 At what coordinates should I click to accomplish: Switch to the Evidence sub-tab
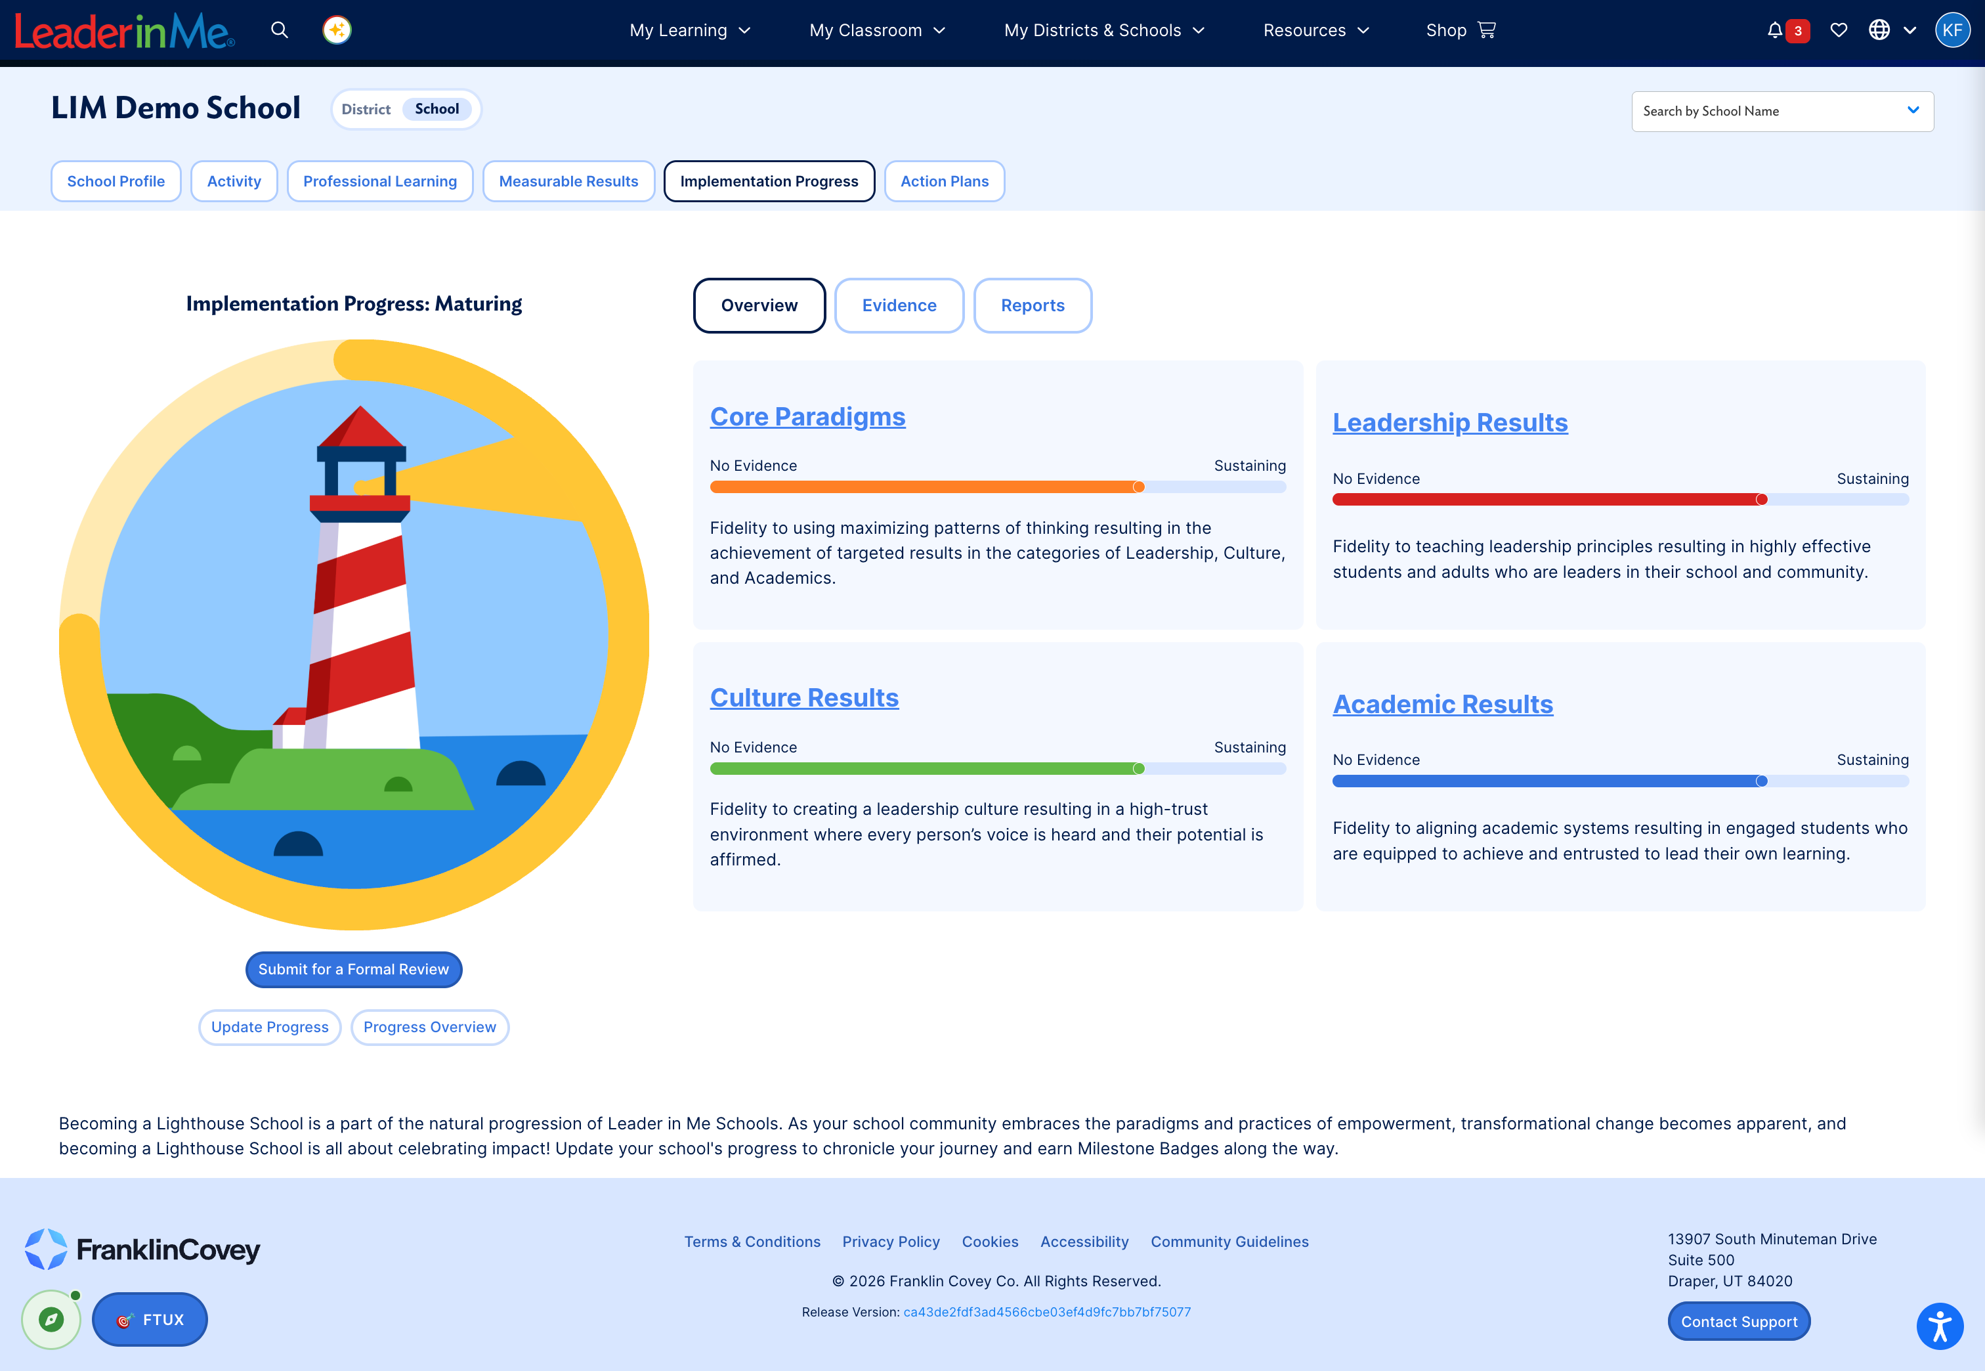899,305
